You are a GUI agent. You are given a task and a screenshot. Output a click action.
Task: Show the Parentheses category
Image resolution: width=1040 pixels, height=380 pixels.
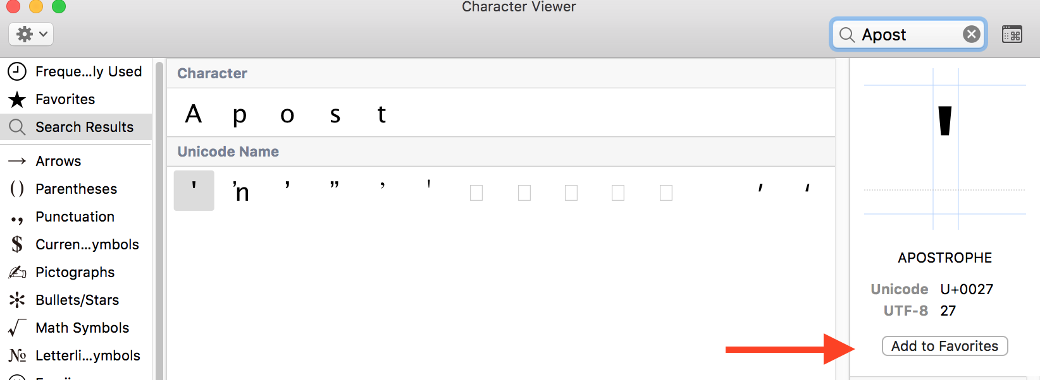[x=76, y=189]
